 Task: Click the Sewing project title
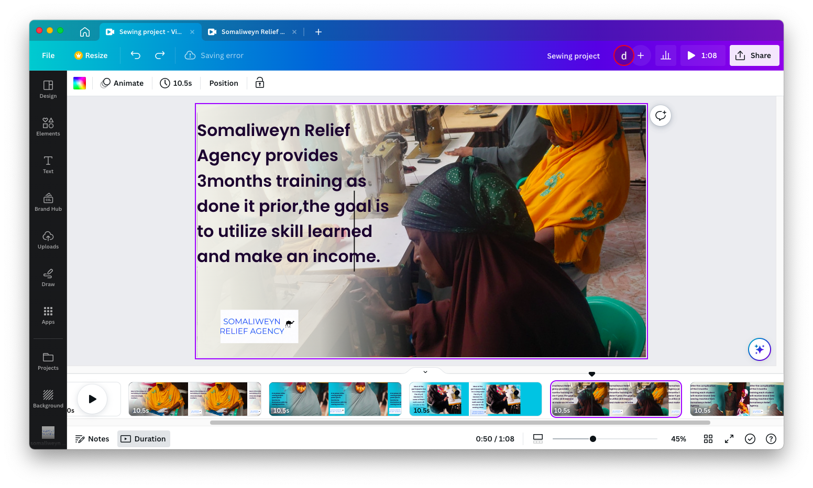[x=574, y=56]
